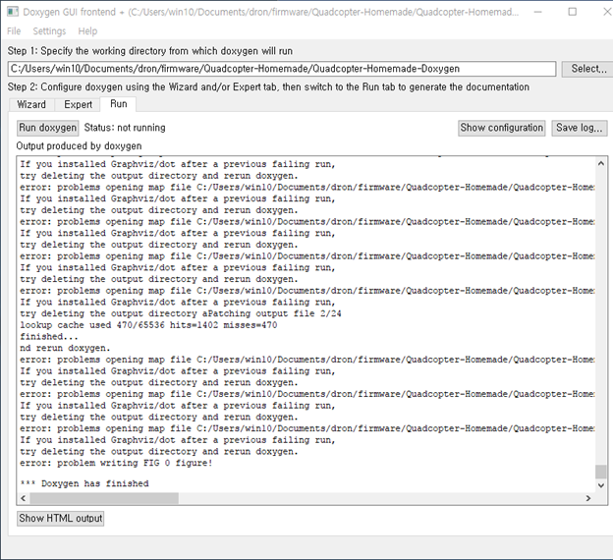Focus the working directory path field

[x=282, y=69]
